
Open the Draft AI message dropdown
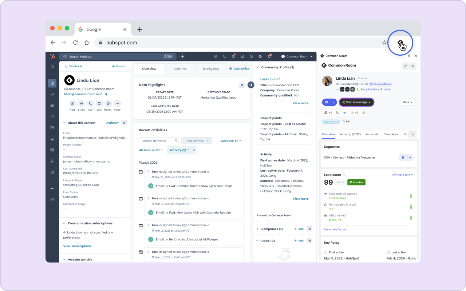point(356,102)
